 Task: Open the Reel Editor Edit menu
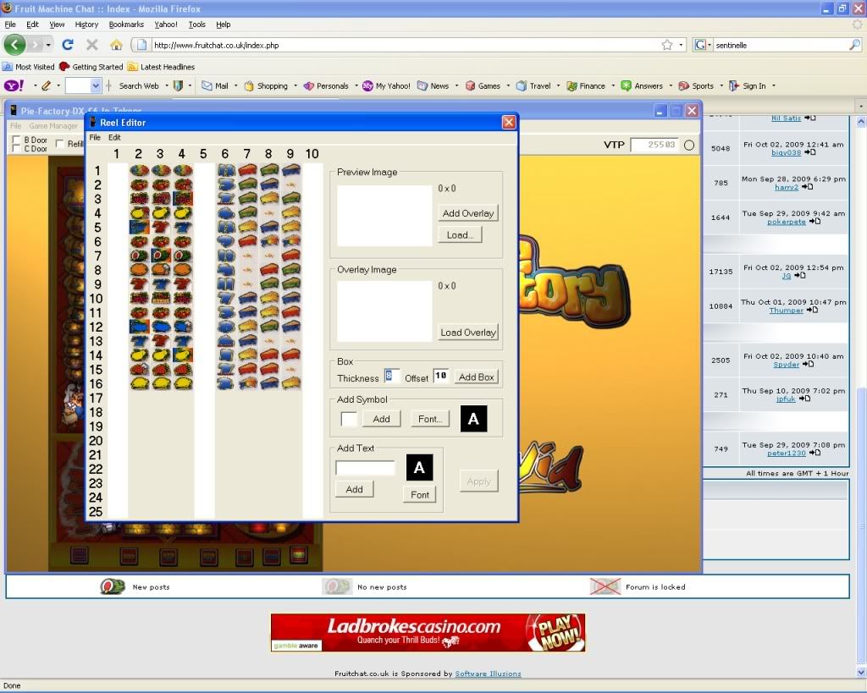pos(114,137)
